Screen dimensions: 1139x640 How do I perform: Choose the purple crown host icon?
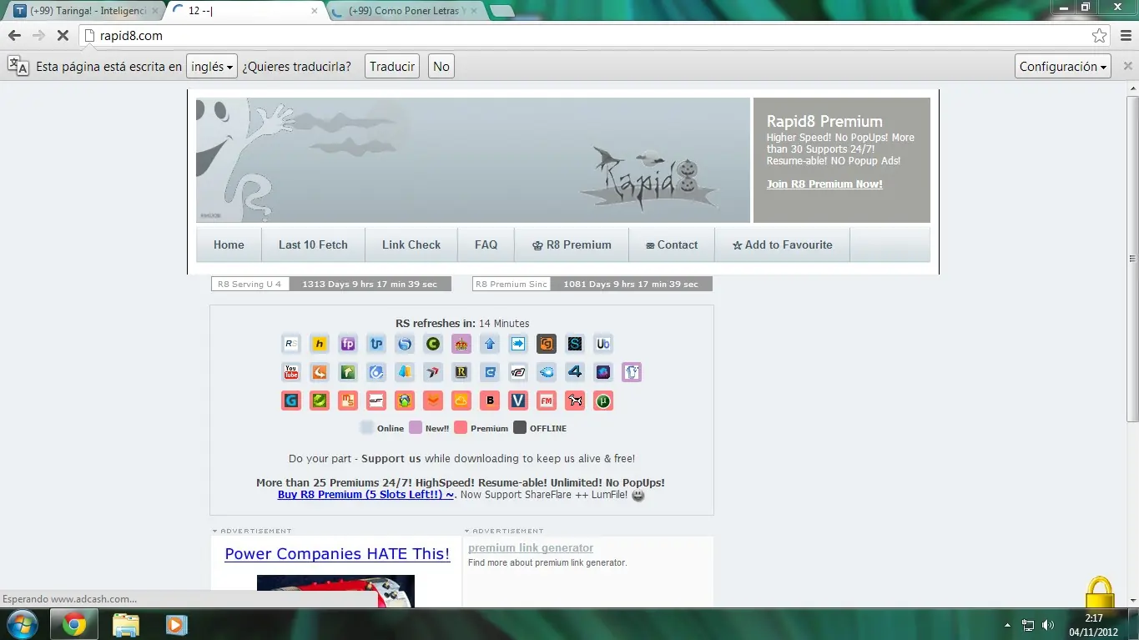pyautogui.click(x=461, y=344)
